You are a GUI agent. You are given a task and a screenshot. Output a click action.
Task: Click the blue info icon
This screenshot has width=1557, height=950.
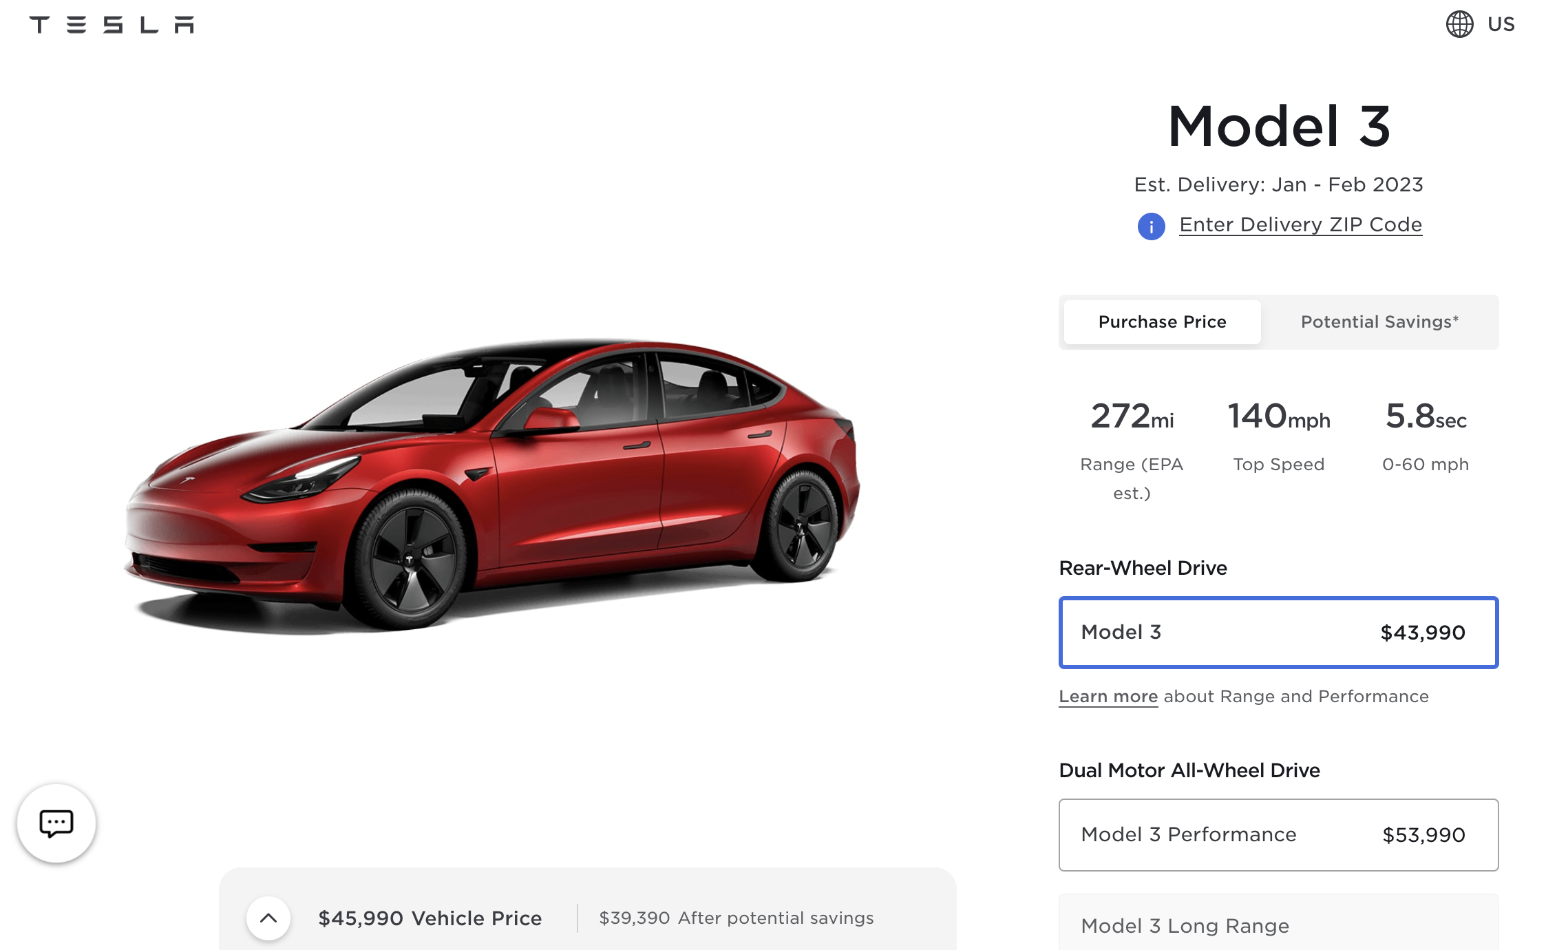point(1151,226)
